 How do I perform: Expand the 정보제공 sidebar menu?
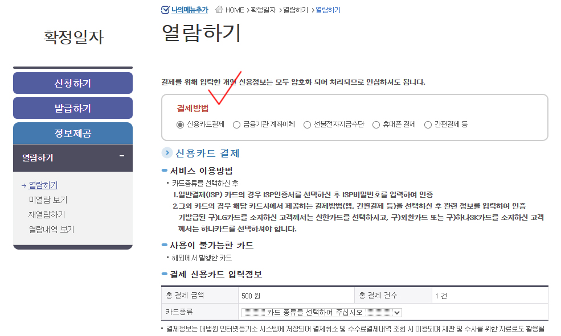[x=73, y=133]
